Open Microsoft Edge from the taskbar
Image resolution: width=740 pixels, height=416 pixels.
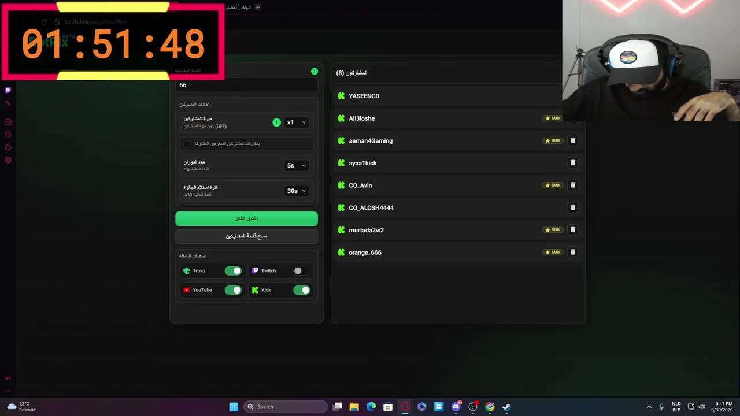click(x=371, y=407)
